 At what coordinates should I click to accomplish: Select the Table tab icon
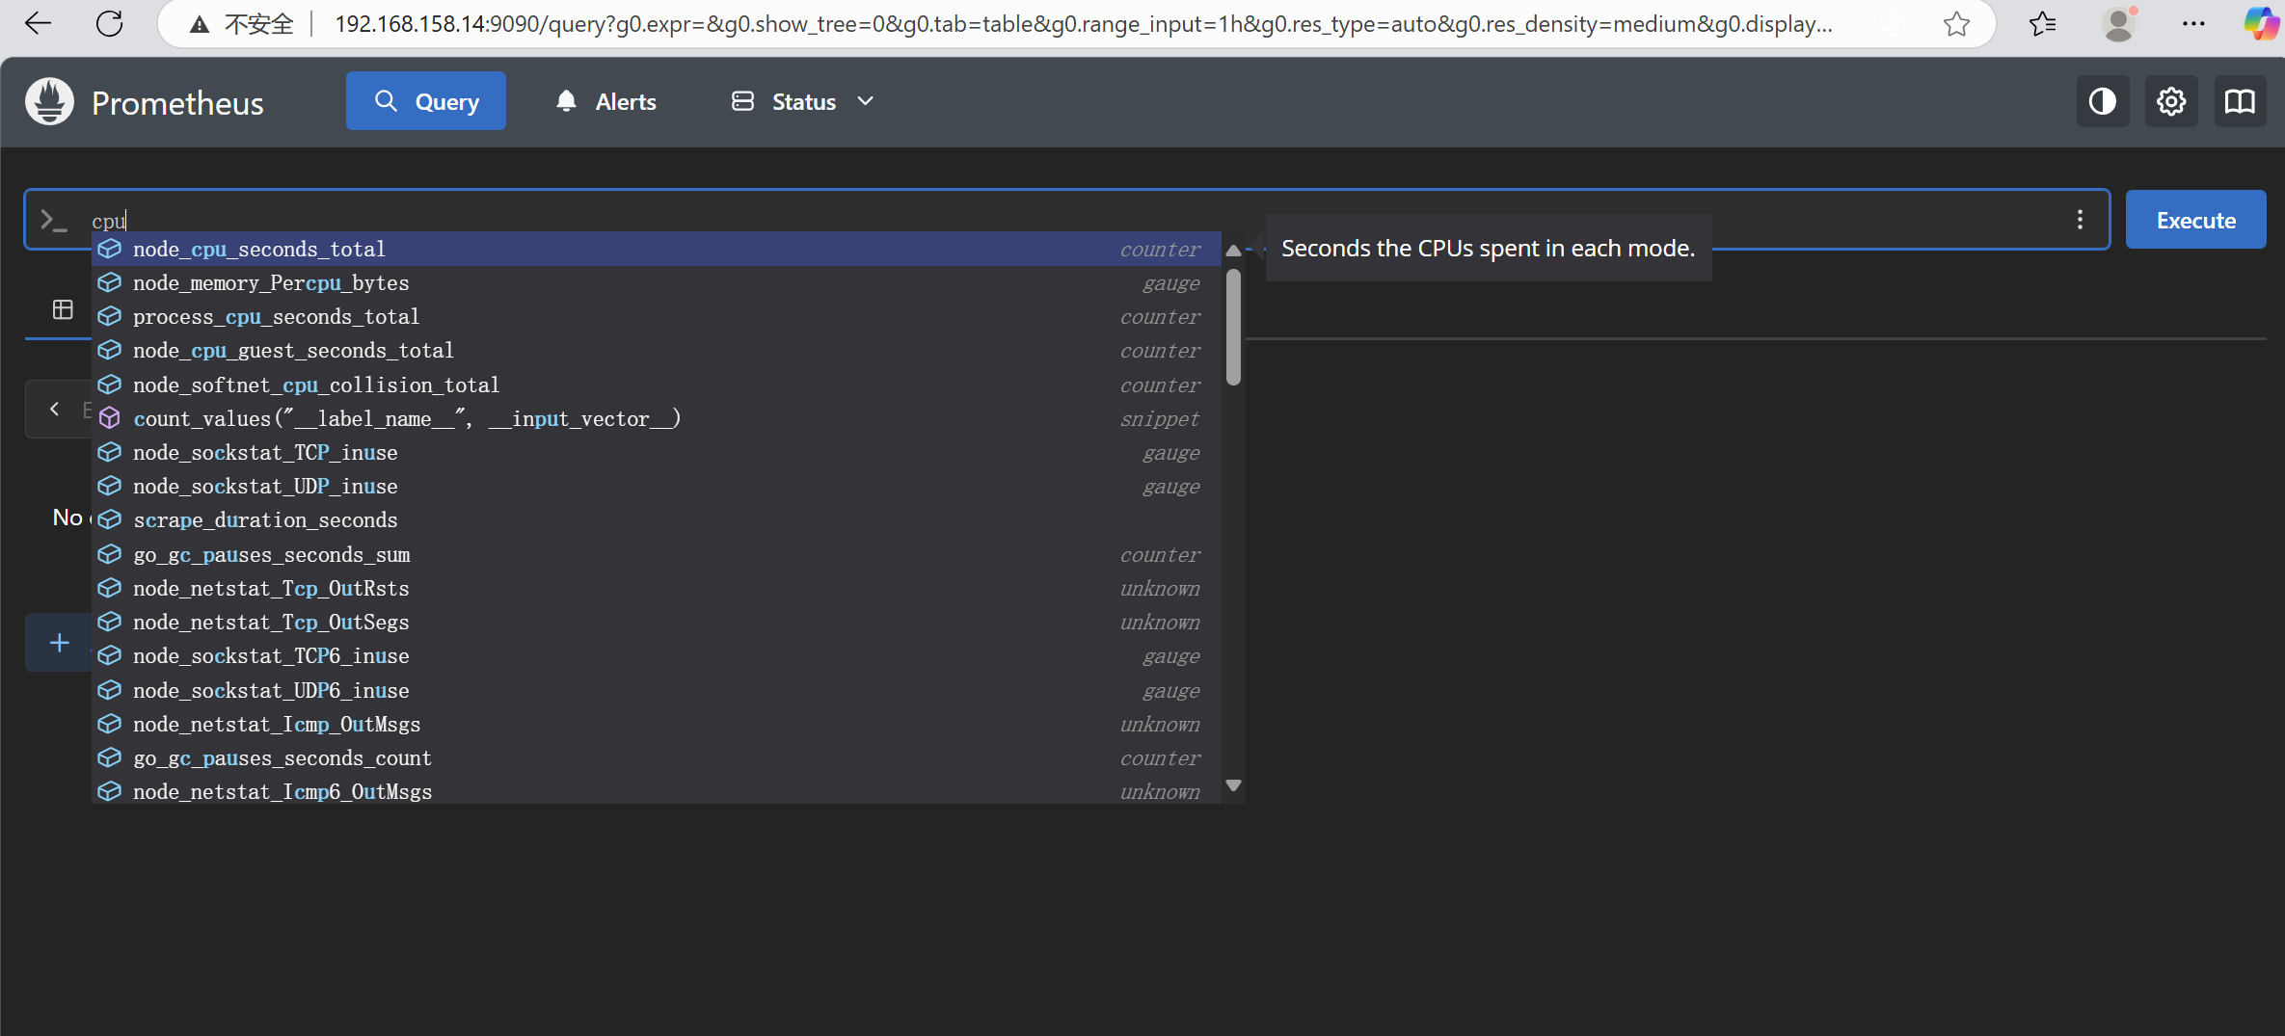tap(63, 309)
